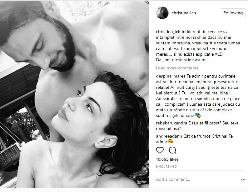Screen dimensions: 248x192
Task: Focus the Add a comment field
Action: (x=197, y=179)
